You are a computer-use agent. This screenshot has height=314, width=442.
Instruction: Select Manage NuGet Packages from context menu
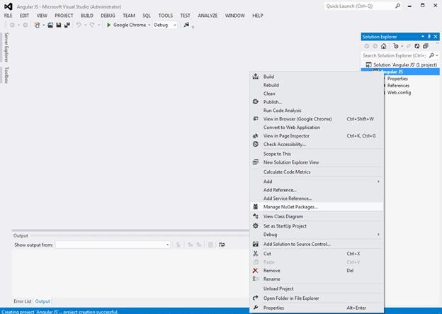point(317,207)
